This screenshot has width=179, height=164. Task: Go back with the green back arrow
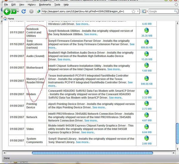click(7, 11)
